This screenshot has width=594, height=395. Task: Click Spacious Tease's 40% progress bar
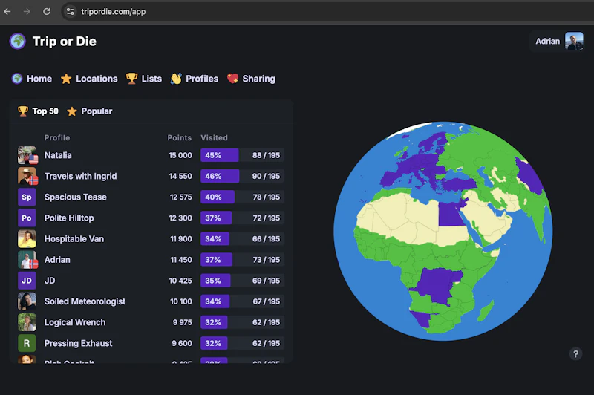tap(243, 197)
